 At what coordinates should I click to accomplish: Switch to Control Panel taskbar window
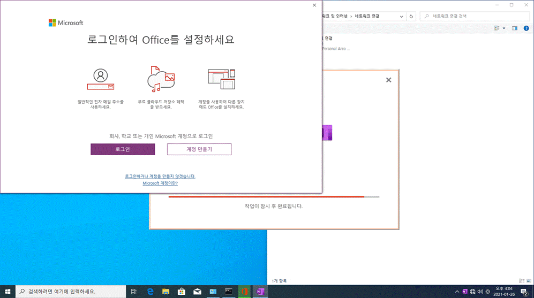213,292
